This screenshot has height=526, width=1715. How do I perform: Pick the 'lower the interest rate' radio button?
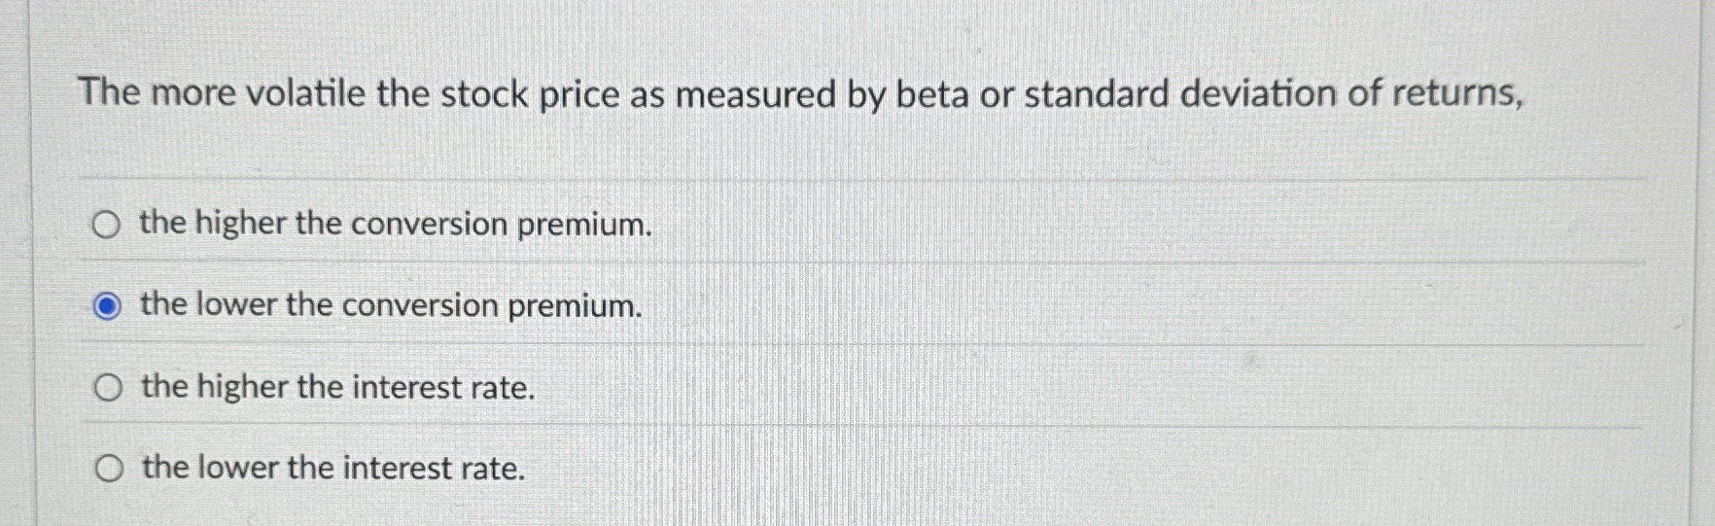click(x=109, y=470)
